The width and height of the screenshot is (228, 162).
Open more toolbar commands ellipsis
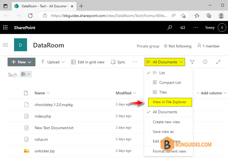coord(135,62)
